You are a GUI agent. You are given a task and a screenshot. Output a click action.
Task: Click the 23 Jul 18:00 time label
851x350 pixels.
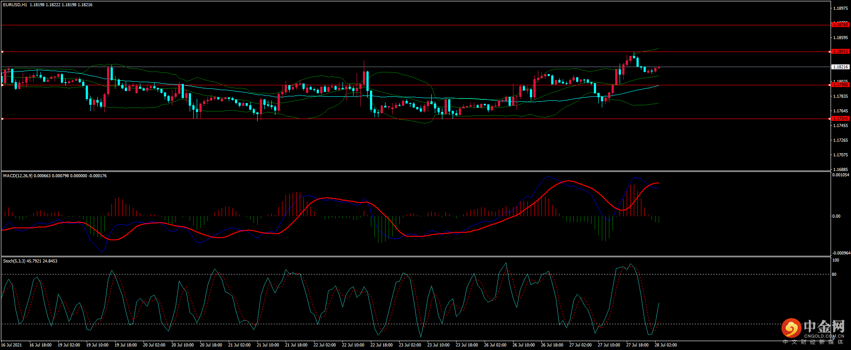(466, 345)
